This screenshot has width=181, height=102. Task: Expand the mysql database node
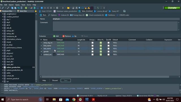3,42
